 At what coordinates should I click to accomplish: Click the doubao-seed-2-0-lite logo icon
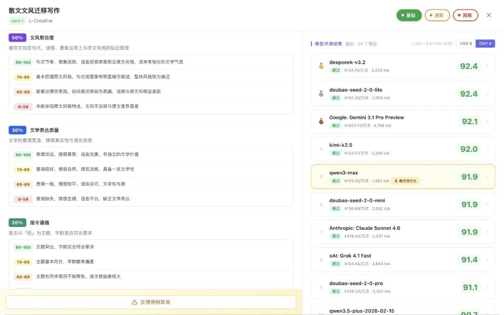pyautogui.click(x=321, y=94)
